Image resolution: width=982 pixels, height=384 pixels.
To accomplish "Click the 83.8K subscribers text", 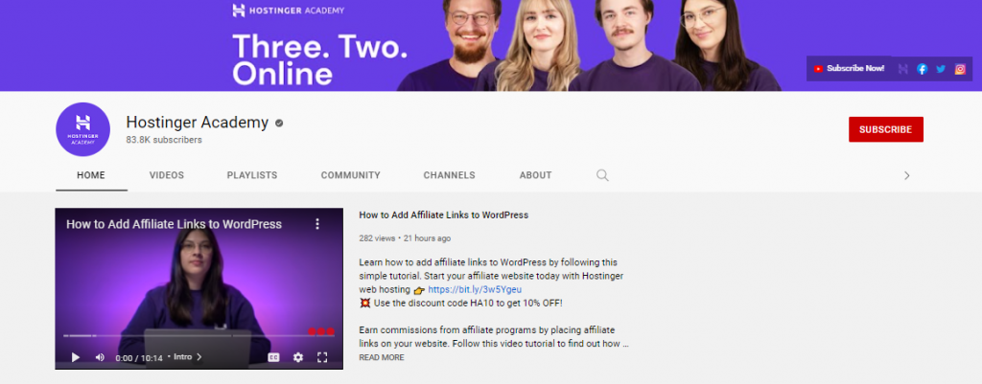I will pyautogui.click(x=164, y=140).
